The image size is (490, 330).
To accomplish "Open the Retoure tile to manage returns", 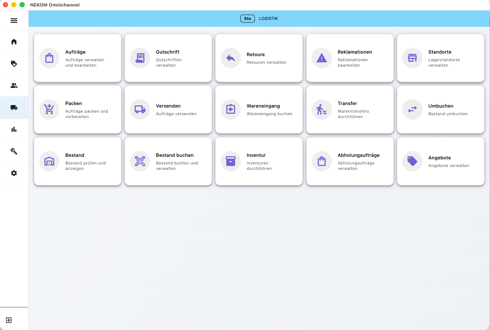I will click(x=259, y=58).
